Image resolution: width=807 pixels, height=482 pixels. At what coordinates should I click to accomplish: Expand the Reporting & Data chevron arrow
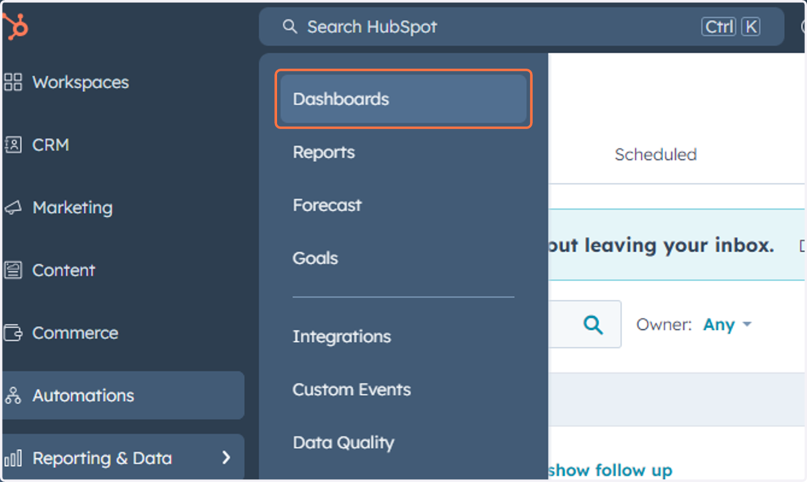226,458
